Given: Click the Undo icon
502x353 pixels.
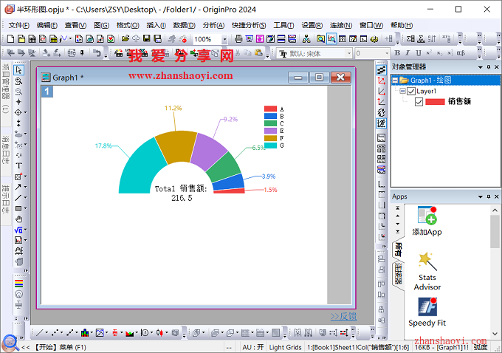Looking at the screenshot, I should [x=97, y=53].
